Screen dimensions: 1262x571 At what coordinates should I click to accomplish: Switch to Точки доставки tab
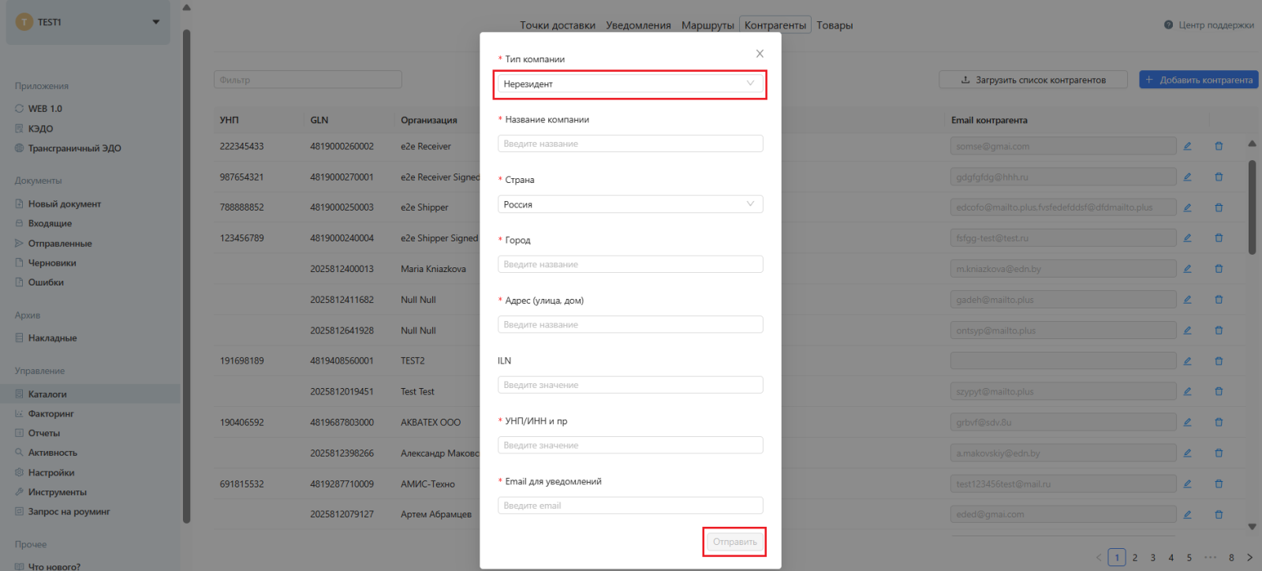[558, 25]
